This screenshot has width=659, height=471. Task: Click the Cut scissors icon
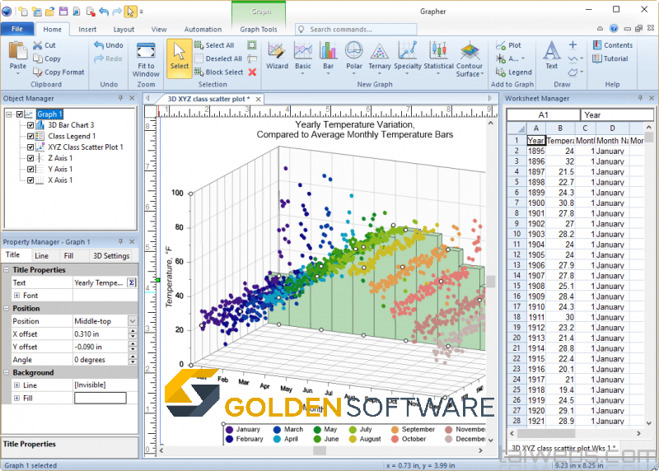pos(38,45)
